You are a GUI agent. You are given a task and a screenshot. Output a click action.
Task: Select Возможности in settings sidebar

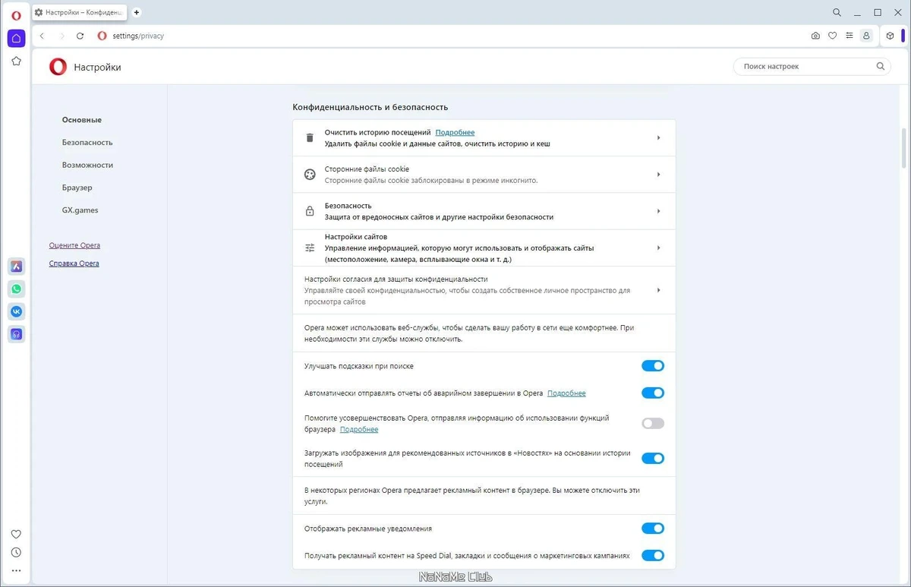point(87,165)
